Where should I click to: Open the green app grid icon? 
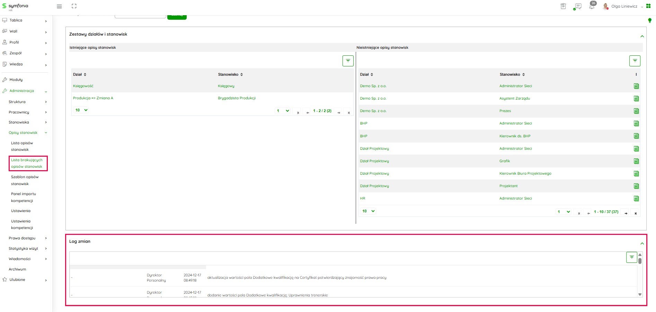[648, 6]
